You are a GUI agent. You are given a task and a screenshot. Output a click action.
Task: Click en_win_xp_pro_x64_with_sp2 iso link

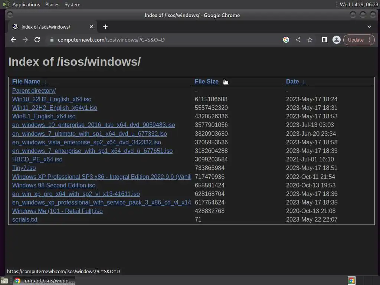click(x=76, y=194)
